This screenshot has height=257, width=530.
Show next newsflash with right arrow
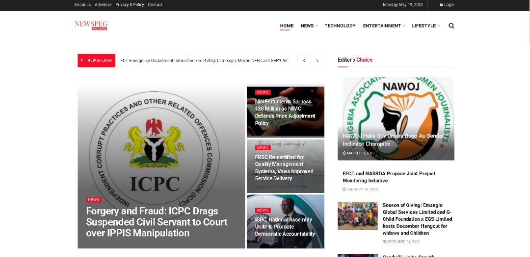317,61
